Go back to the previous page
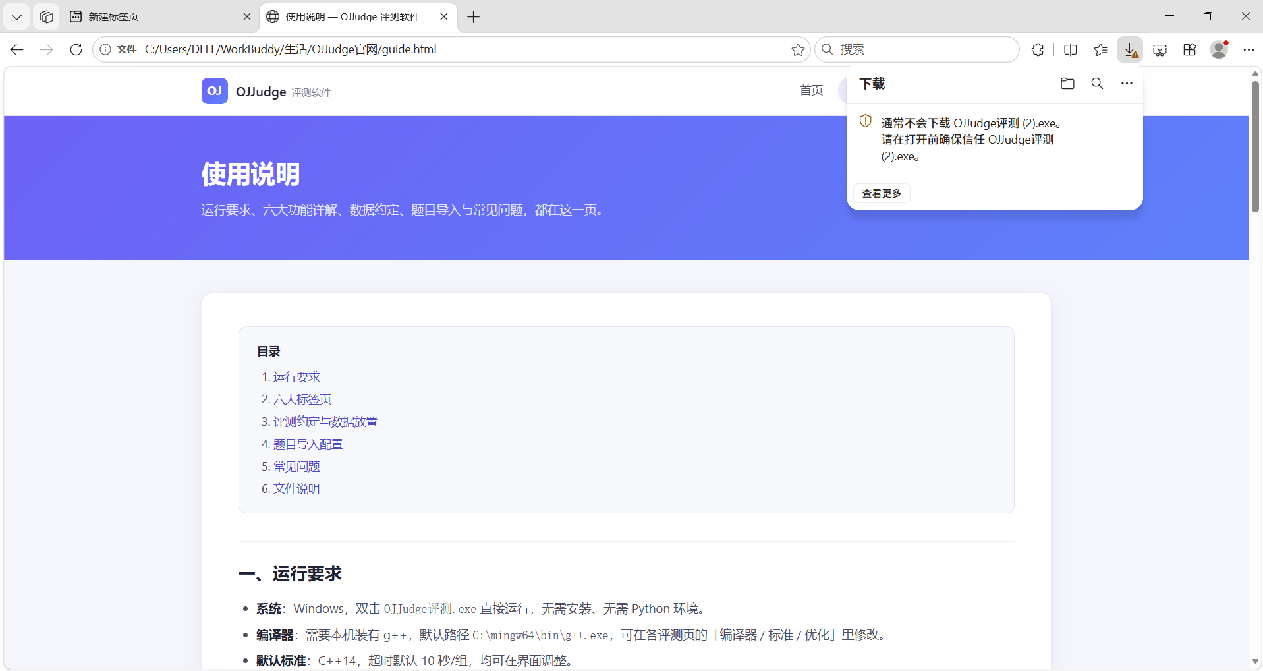Image resolution: width=1263 pixels, height=671 pixels. tap(17, 49)
